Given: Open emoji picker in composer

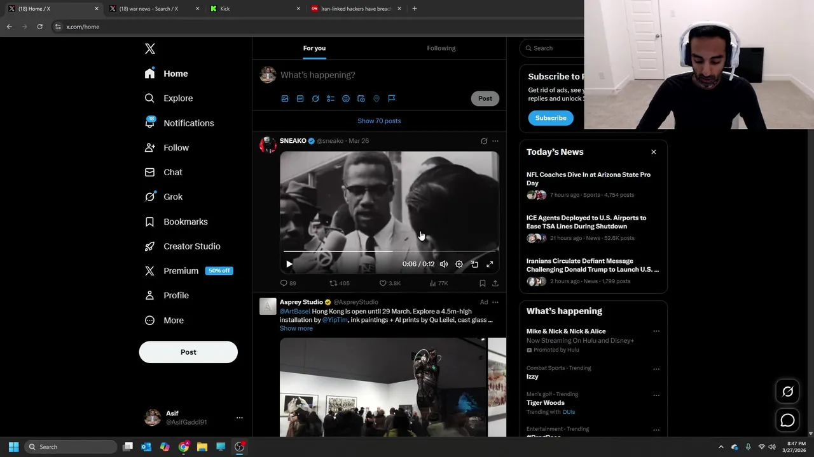Looking at the screenshot, I should pos(346,98).
